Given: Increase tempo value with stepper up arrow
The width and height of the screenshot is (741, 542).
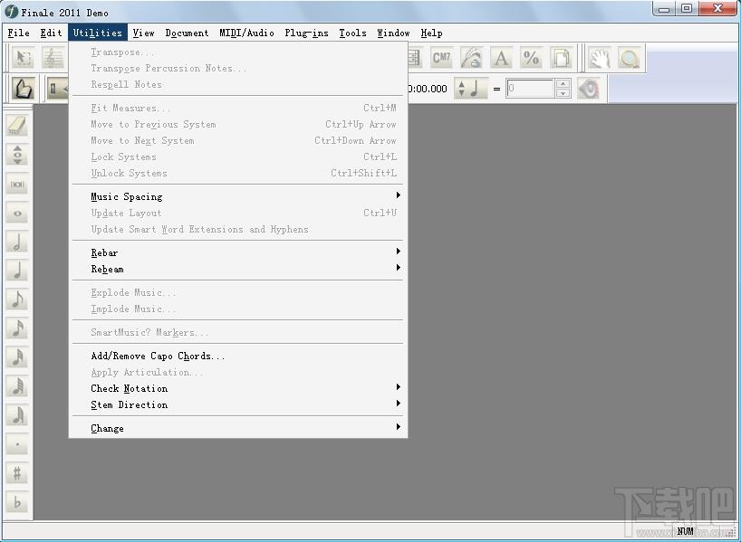Looking at the screenshot, I should 563,84.
